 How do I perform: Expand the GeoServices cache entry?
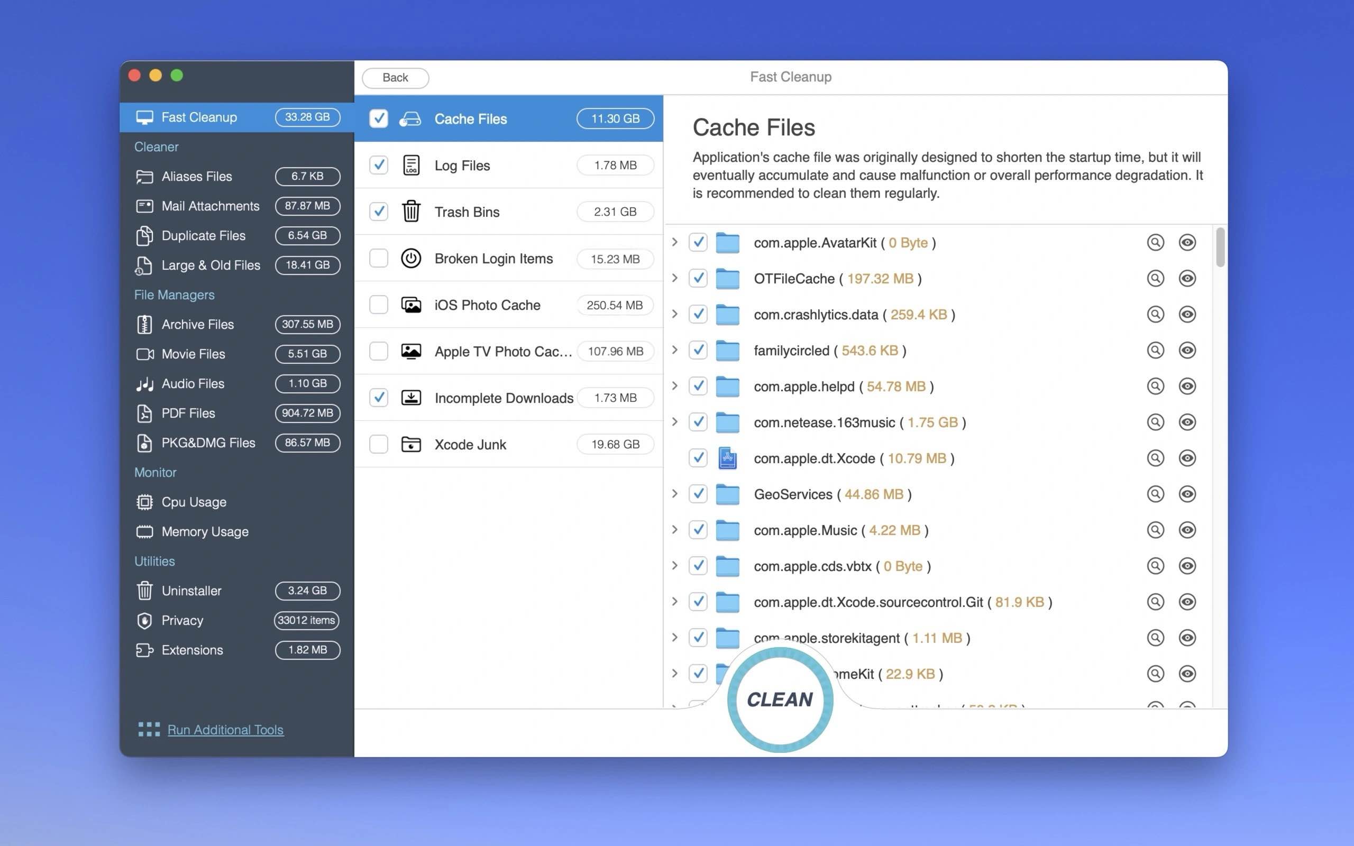[x=674, y=494]
